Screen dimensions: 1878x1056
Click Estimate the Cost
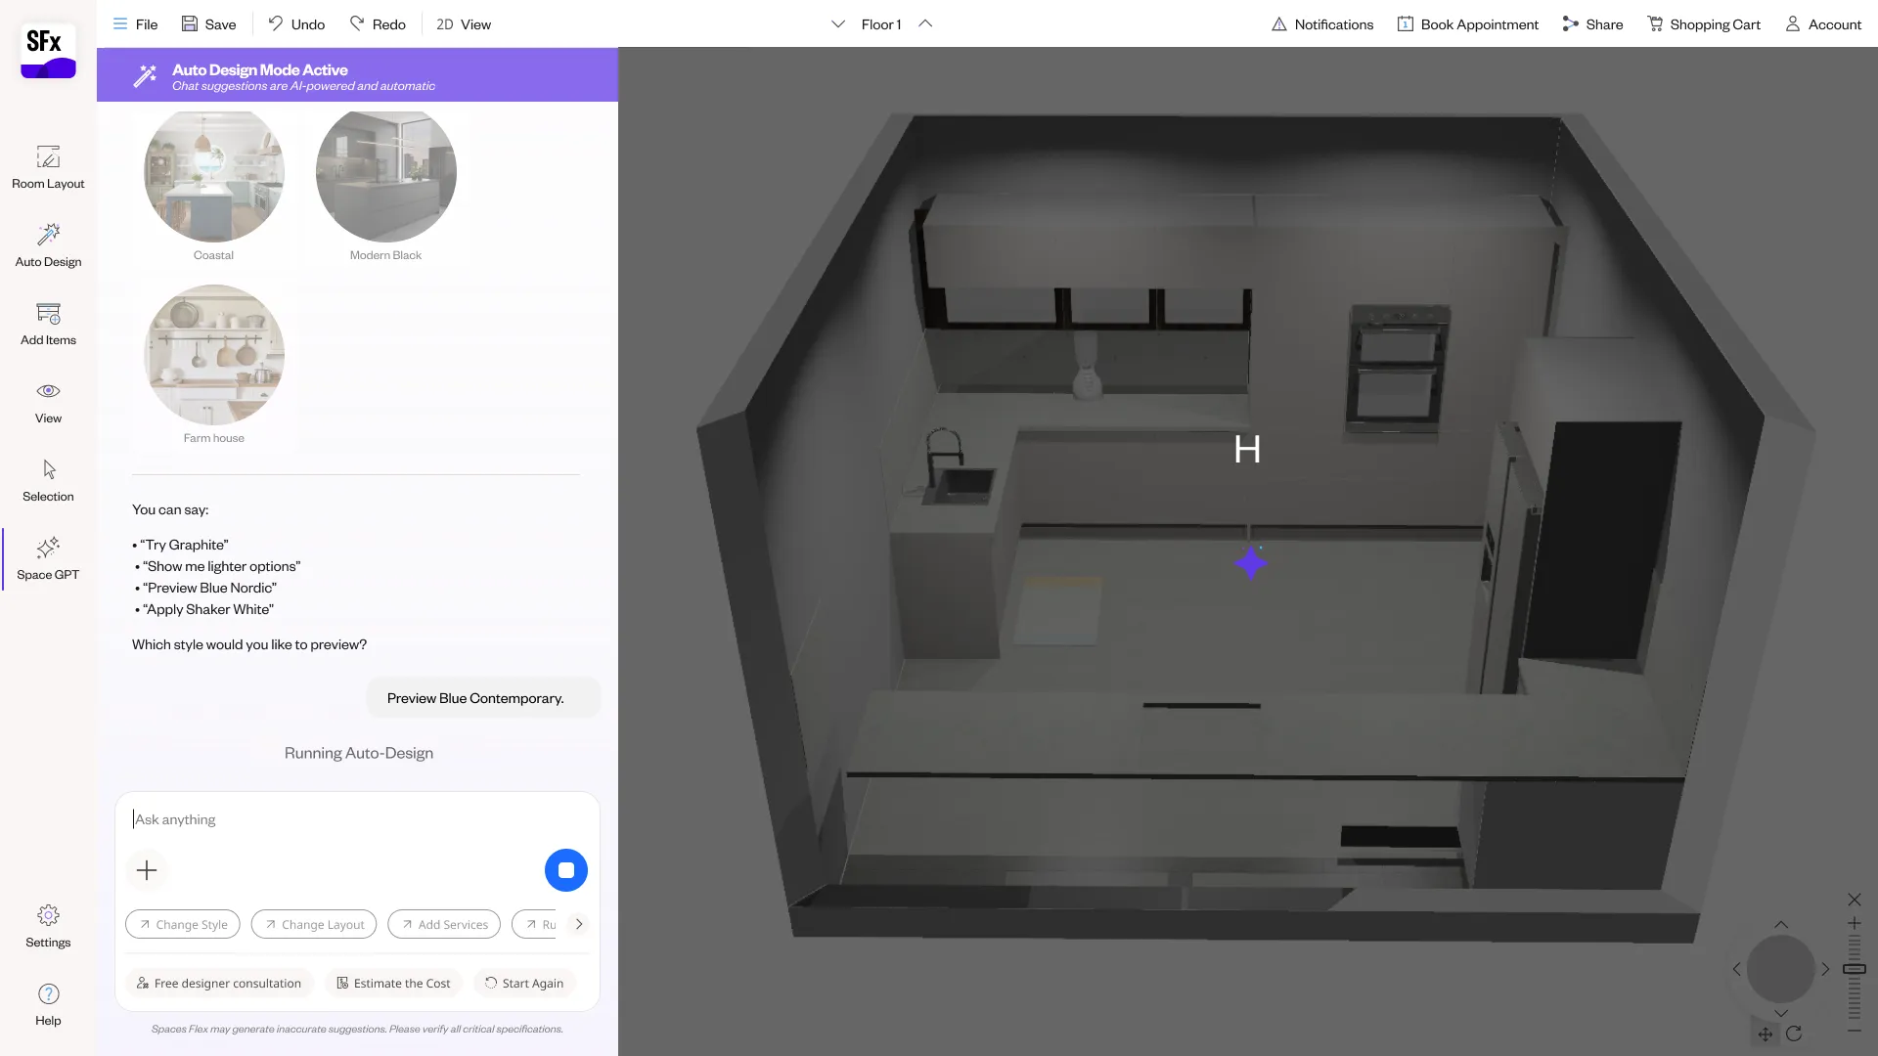(394, 983)
